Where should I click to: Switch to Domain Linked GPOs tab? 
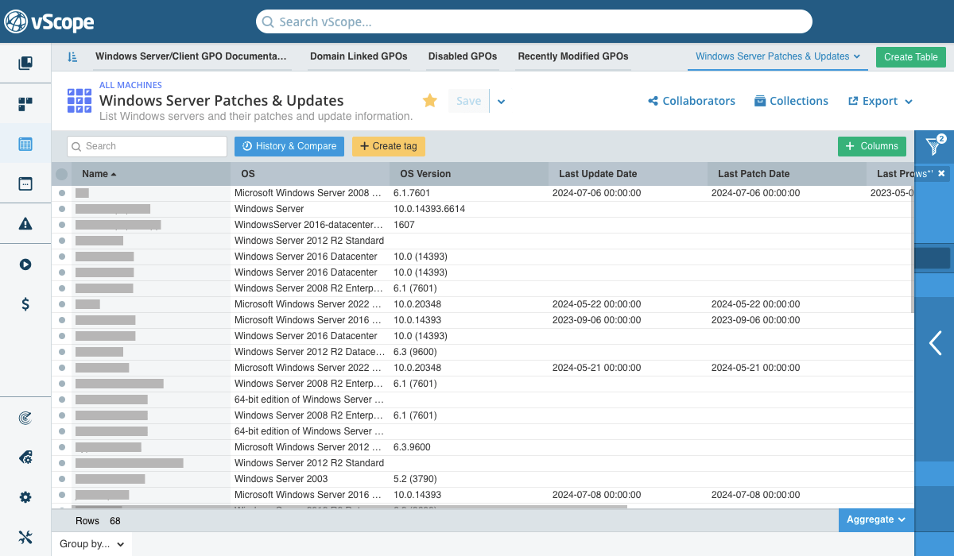359,56
